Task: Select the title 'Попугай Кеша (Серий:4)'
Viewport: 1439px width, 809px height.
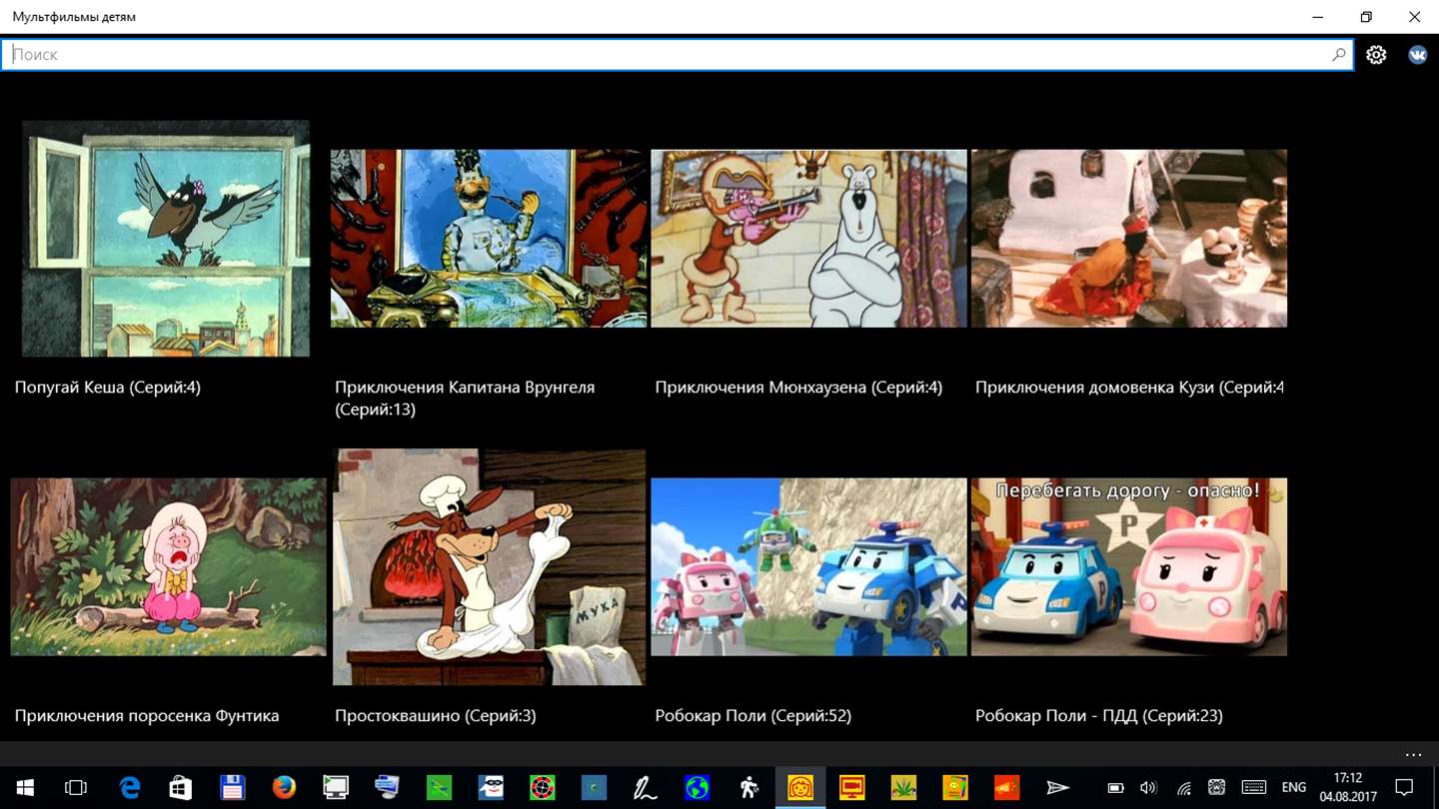Action: coord(108,388)
